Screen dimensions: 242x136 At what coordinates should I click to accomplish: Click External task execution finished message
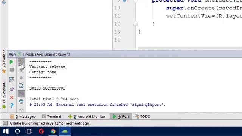(98, 105)
